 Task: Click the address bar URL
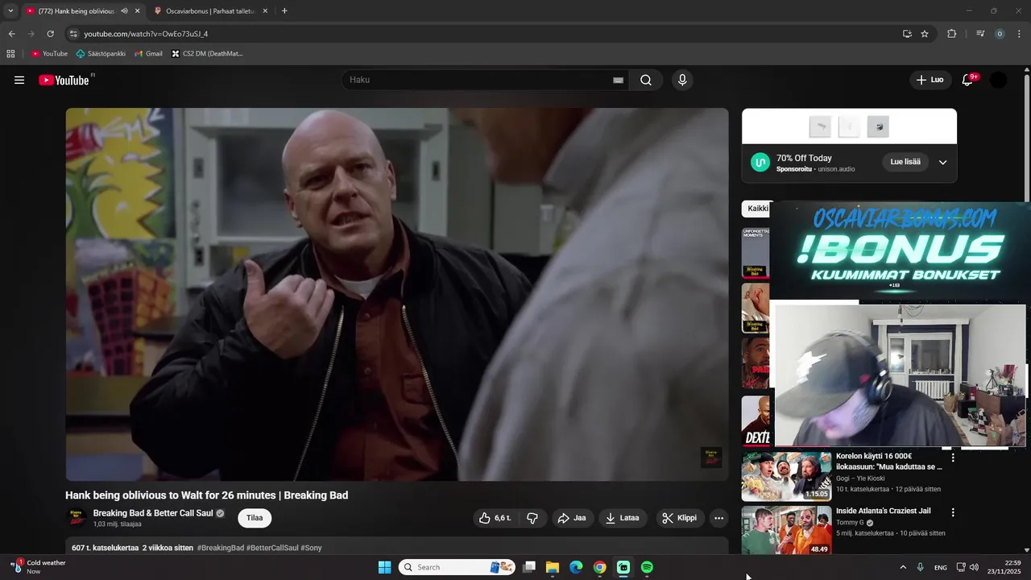(x=146, y=34)
